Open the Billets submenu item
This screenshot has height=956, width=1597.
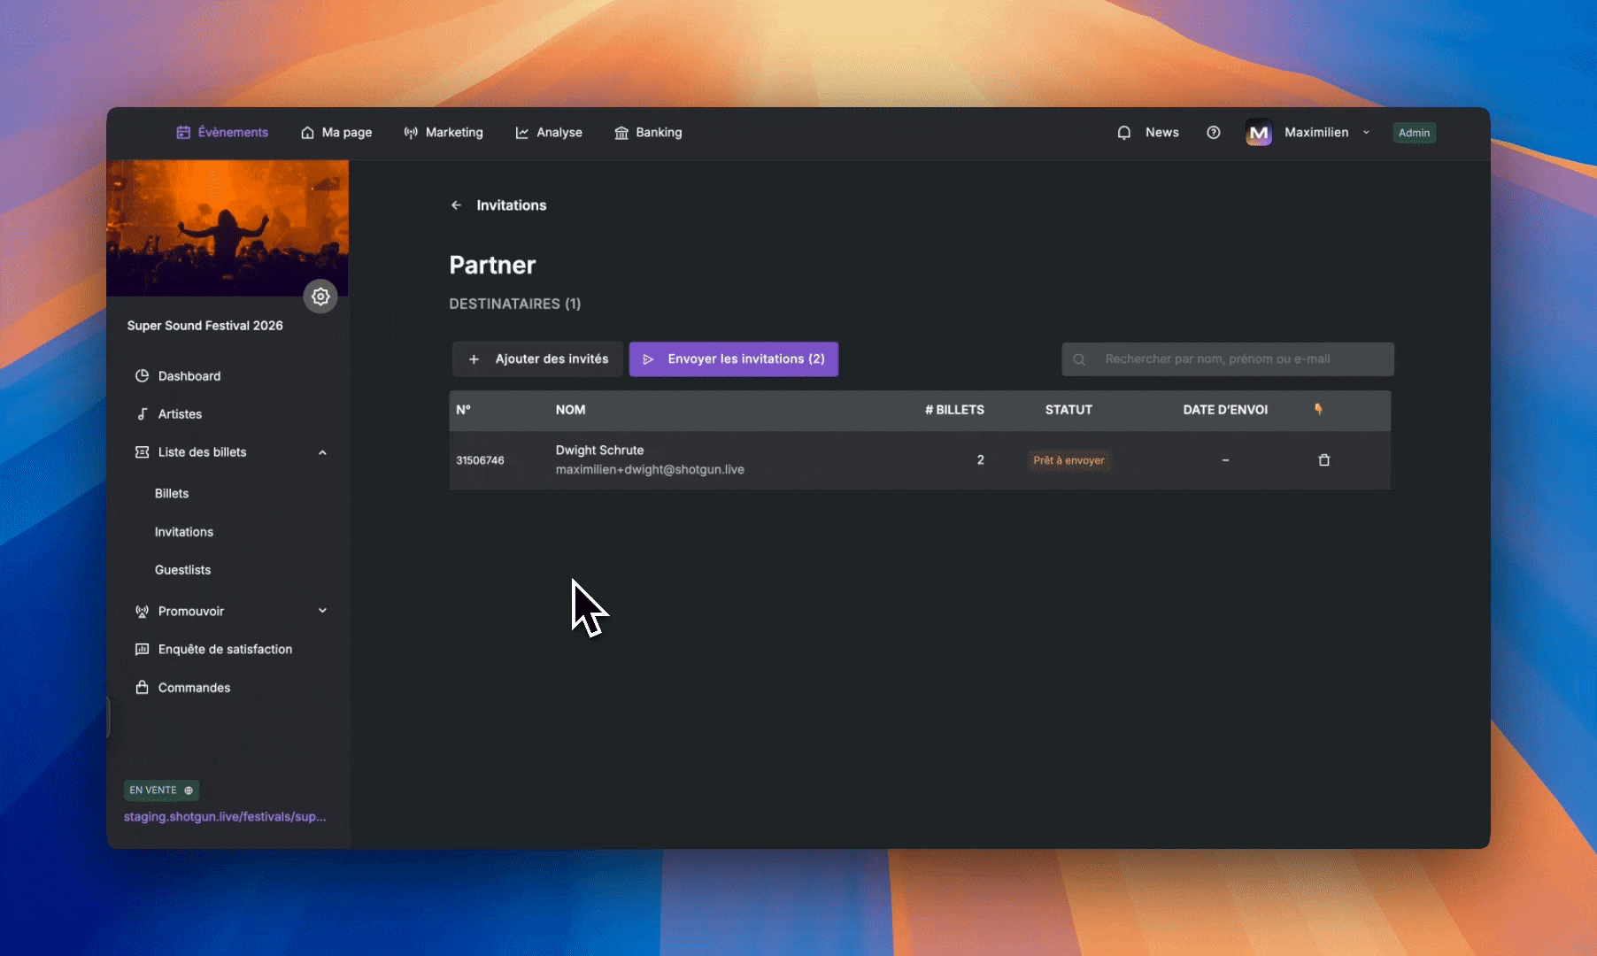[x=172, y=493]
